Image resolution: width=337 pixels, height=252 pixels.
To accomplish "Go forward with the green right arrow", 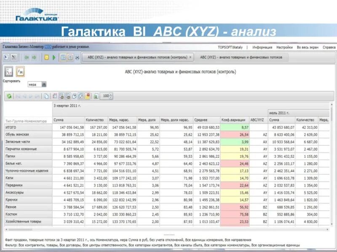I will (x=34, y=58).
